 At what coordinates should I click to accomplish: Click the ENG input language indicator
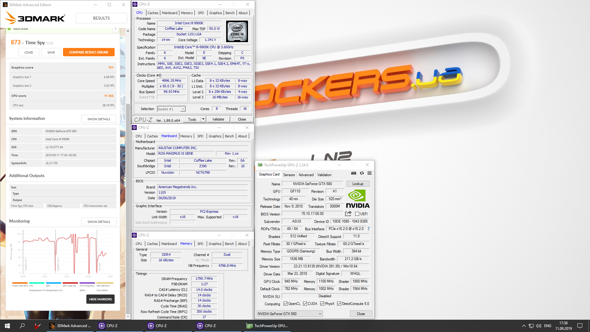tap(548, 326)
